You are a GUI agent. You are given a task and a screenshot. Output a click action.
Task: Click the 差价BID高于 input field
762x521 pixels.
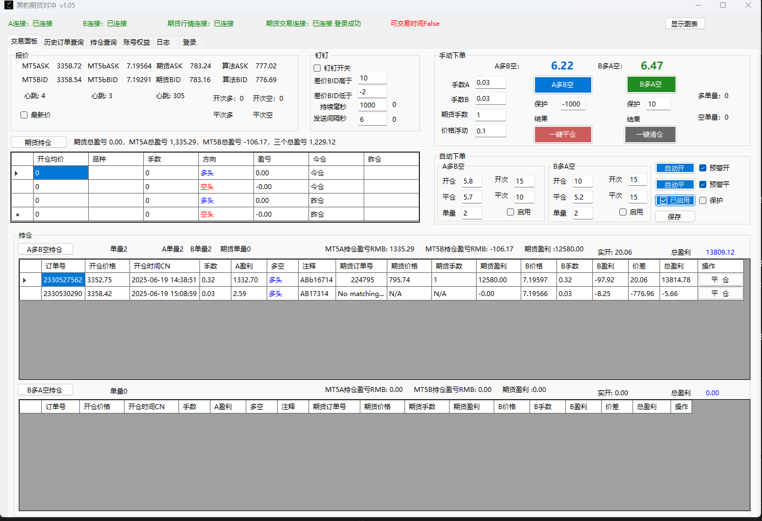[372, 78]
